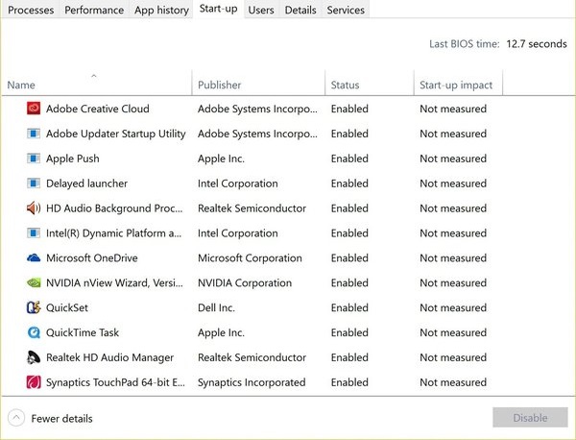Select the Adobe Creative Cloud icon
The image size is (576, 440).
coord(34,109)
